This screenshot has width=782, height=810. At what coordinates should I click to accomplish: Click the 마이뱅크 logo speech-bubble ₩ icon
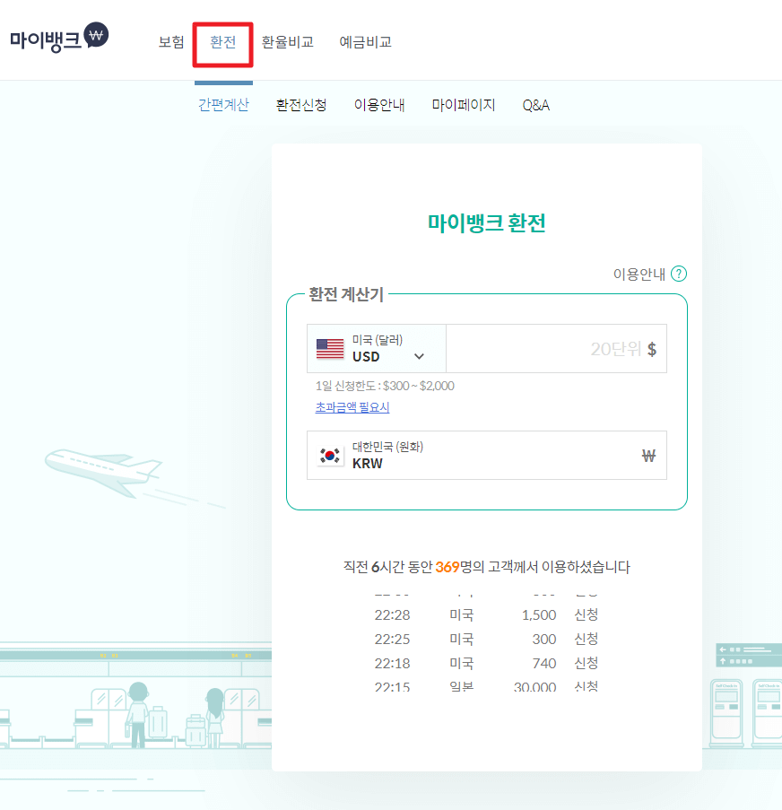[x=97, y=35]
